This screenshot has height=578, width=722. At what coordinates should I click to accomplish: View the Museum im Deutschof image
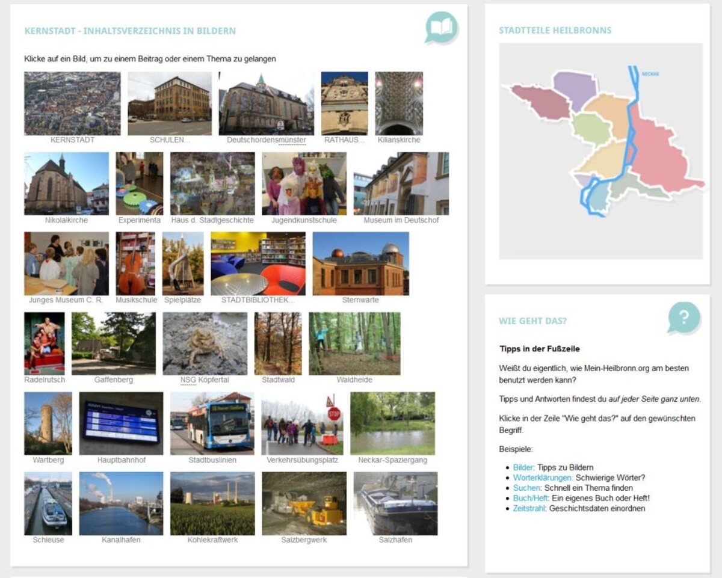pyautogui.click(x=401, y=183)
